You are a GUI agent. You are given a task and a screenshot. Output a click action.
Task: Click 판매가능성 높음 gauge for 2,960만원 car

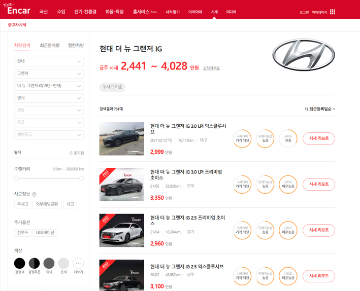point(265,230)
